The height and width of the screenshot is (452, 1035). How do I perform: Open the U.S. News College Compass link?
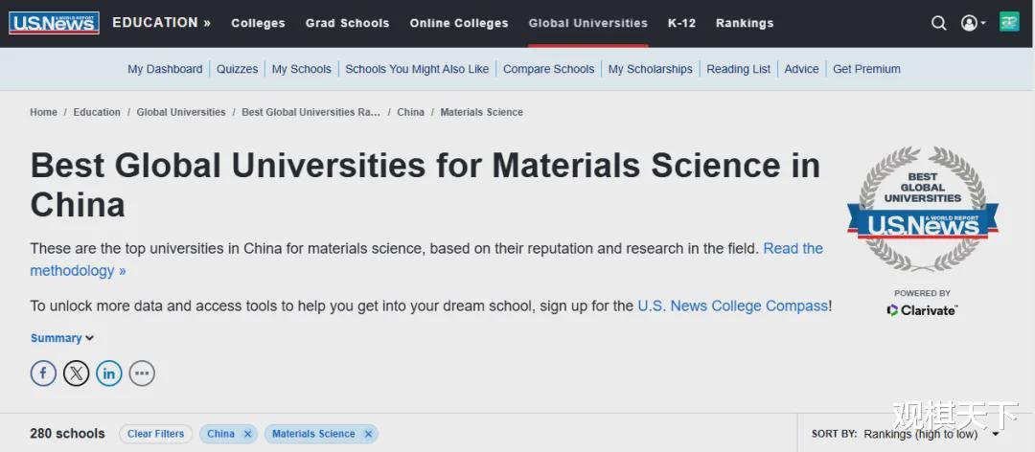(x=732, y=306)
